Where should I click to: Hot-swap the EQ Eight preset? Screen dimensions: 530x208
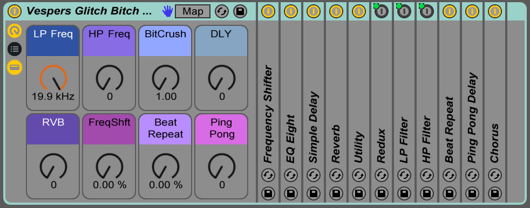291,176
